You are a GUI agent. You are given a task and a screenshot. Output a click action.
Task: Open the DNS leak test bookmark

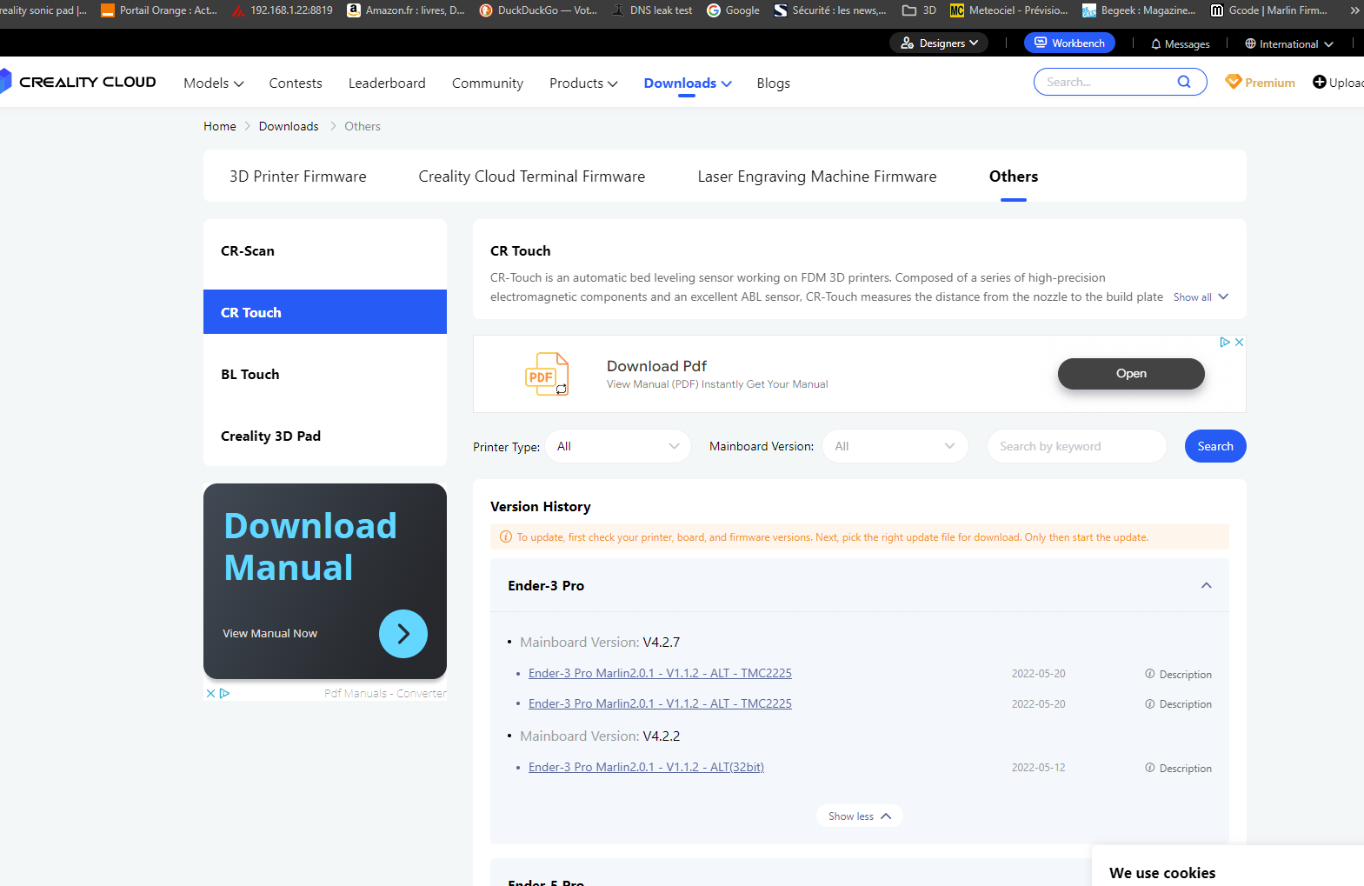tap(652, 10)
